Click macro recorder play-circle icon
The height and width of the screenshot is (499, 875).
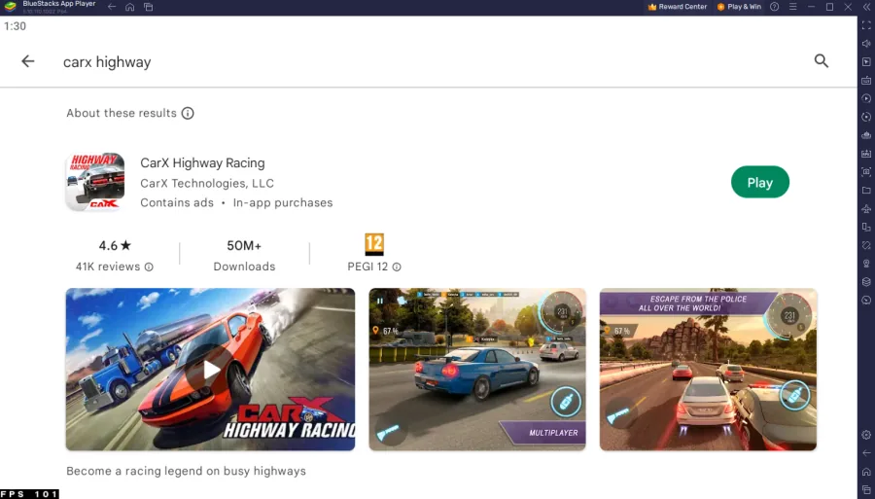[x=866, y=98]
